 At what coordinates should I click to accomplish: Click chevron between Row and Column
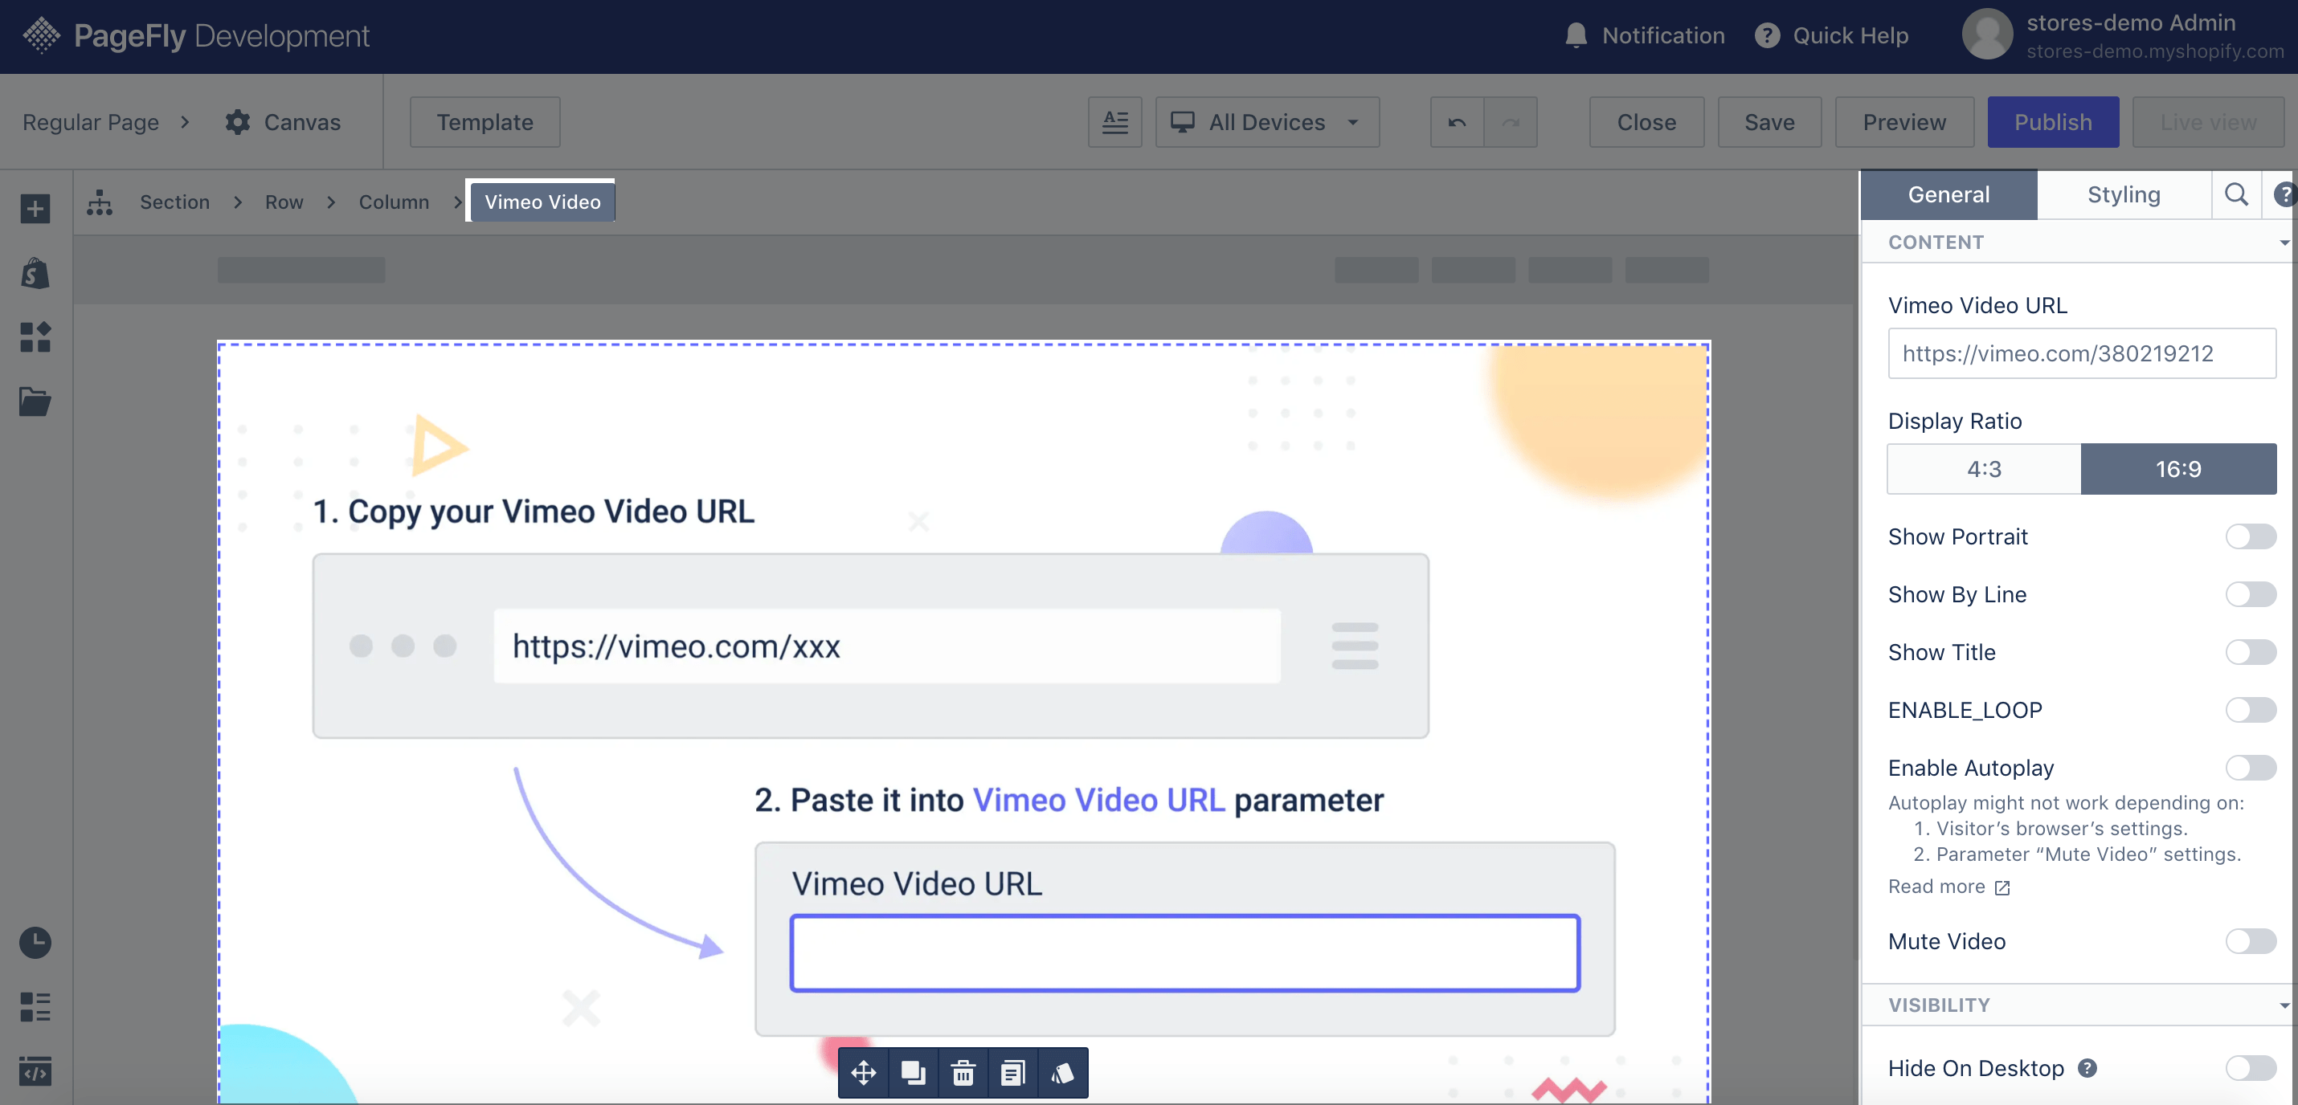pos(331,202)
